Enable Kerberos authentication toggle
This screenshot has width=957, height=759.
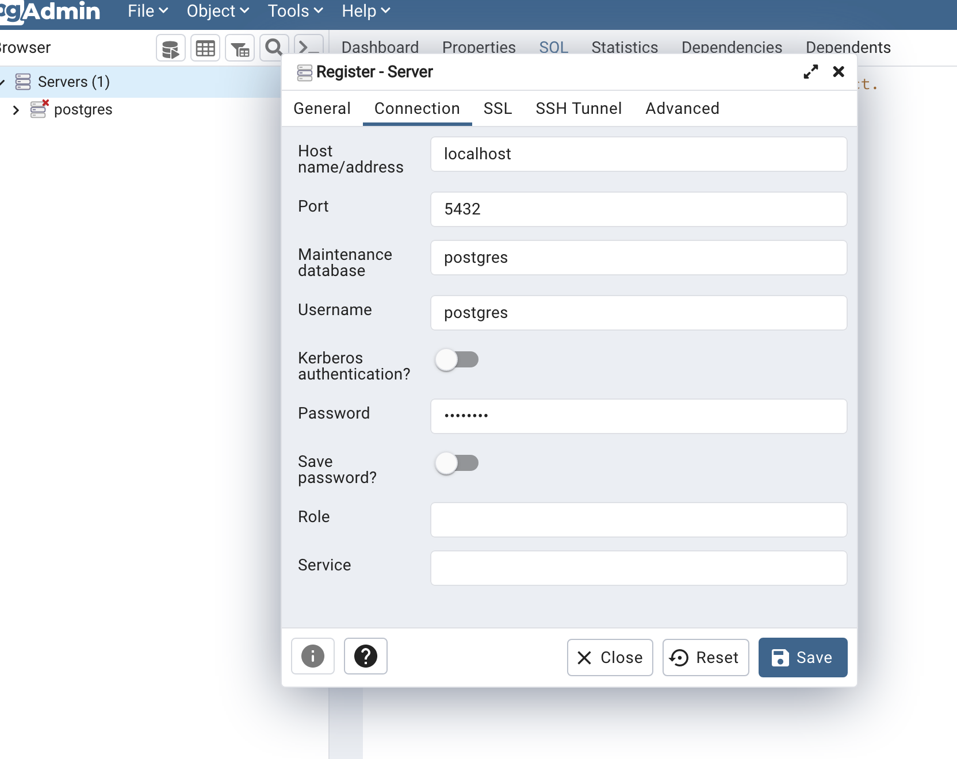point(457,360)
